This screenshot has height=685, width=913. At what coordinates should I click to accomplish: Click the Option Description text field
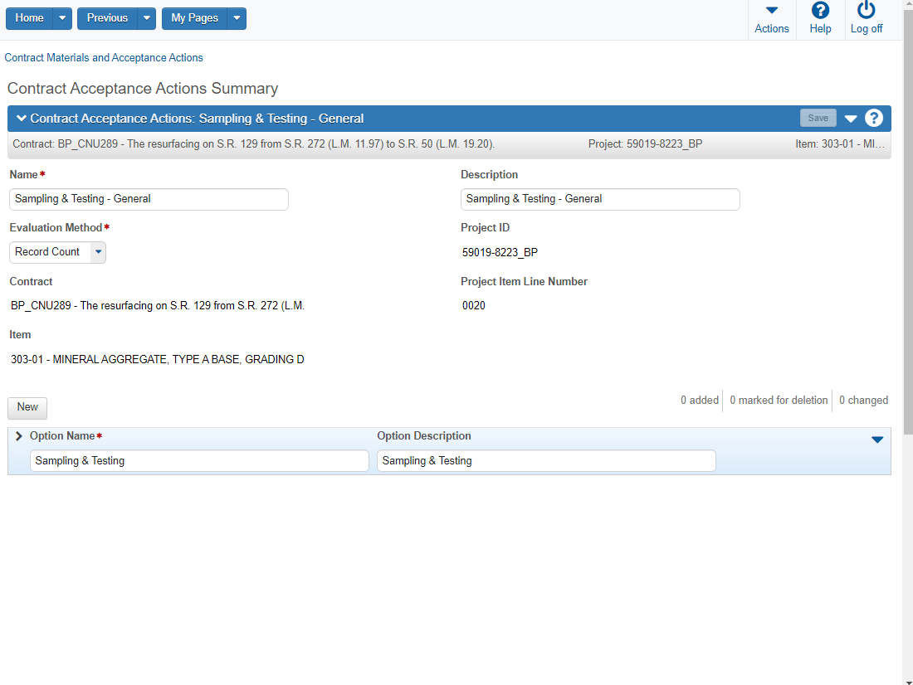click(545, 461)
